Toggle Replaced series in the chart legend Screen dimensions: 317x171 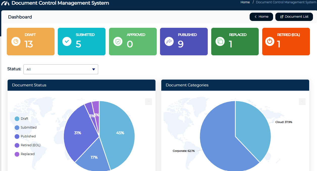click(24, 154)
